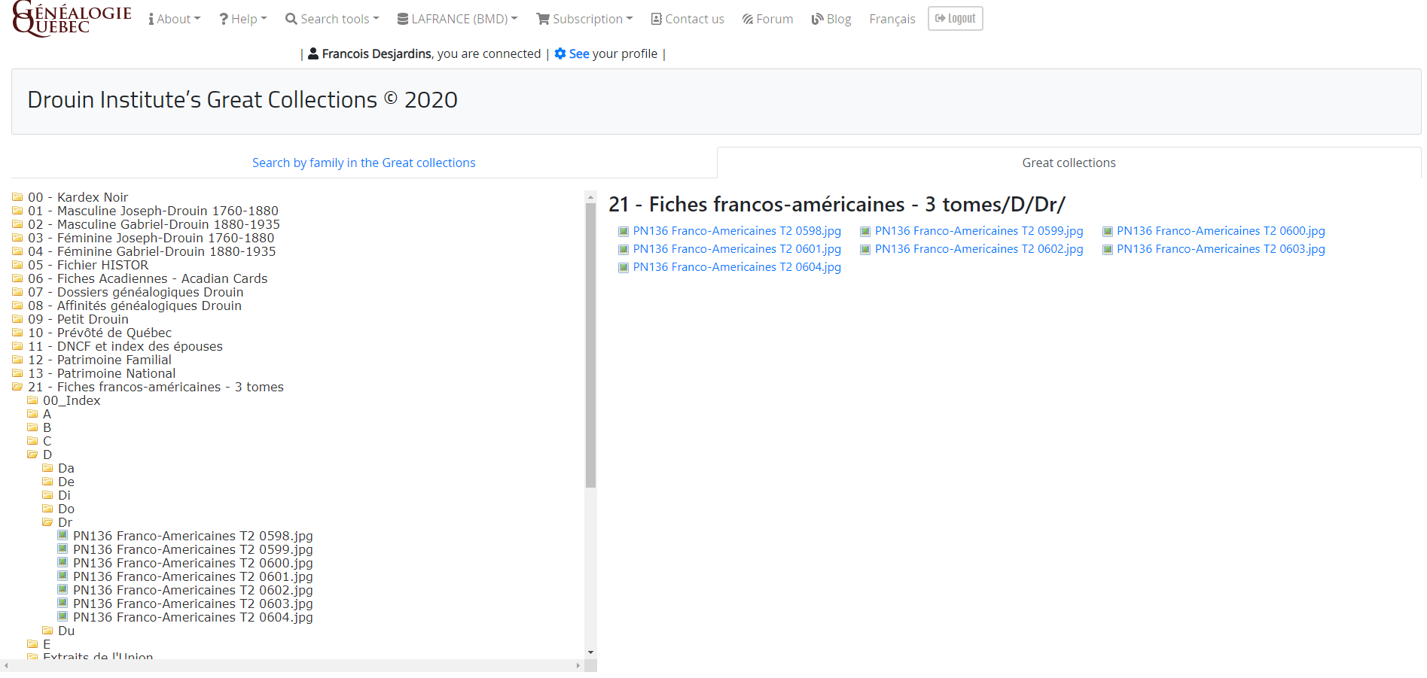Go to Contact us page
This screenshot has height=678, width=1427.
pos(688,19)
